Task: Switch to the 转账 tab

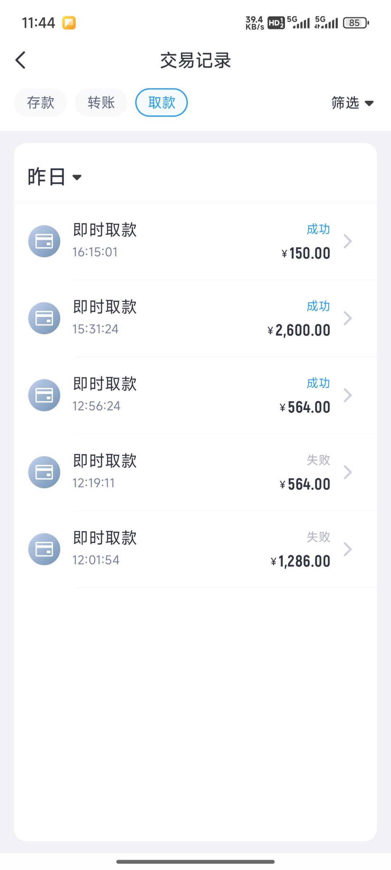Action: pyautogui.click(x=101, y=103)
